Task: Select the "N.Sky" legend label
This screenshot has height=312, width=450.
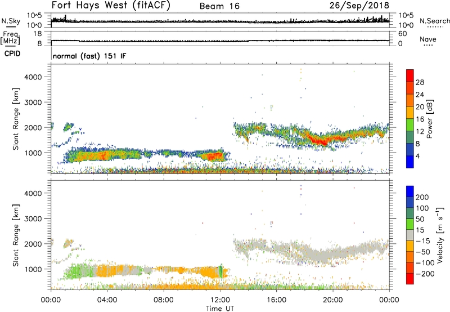Action: pyautogui.click(x=11, y=21)
